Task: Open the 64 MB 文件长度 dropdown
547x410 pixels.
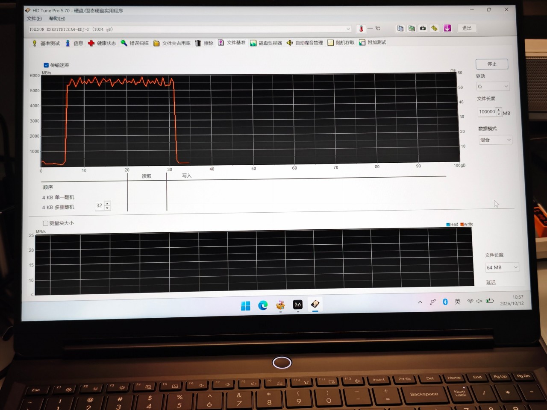Action: (502, 267)
